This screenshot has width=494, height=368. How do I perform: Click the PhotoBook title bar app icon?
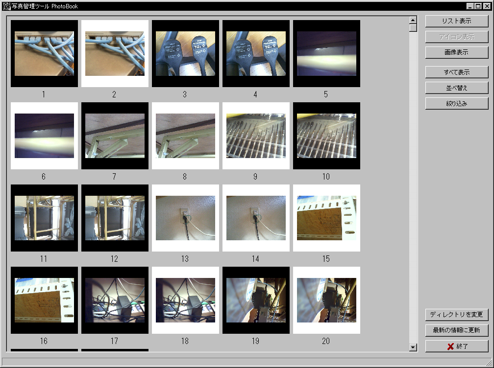(x=7, y=6)
